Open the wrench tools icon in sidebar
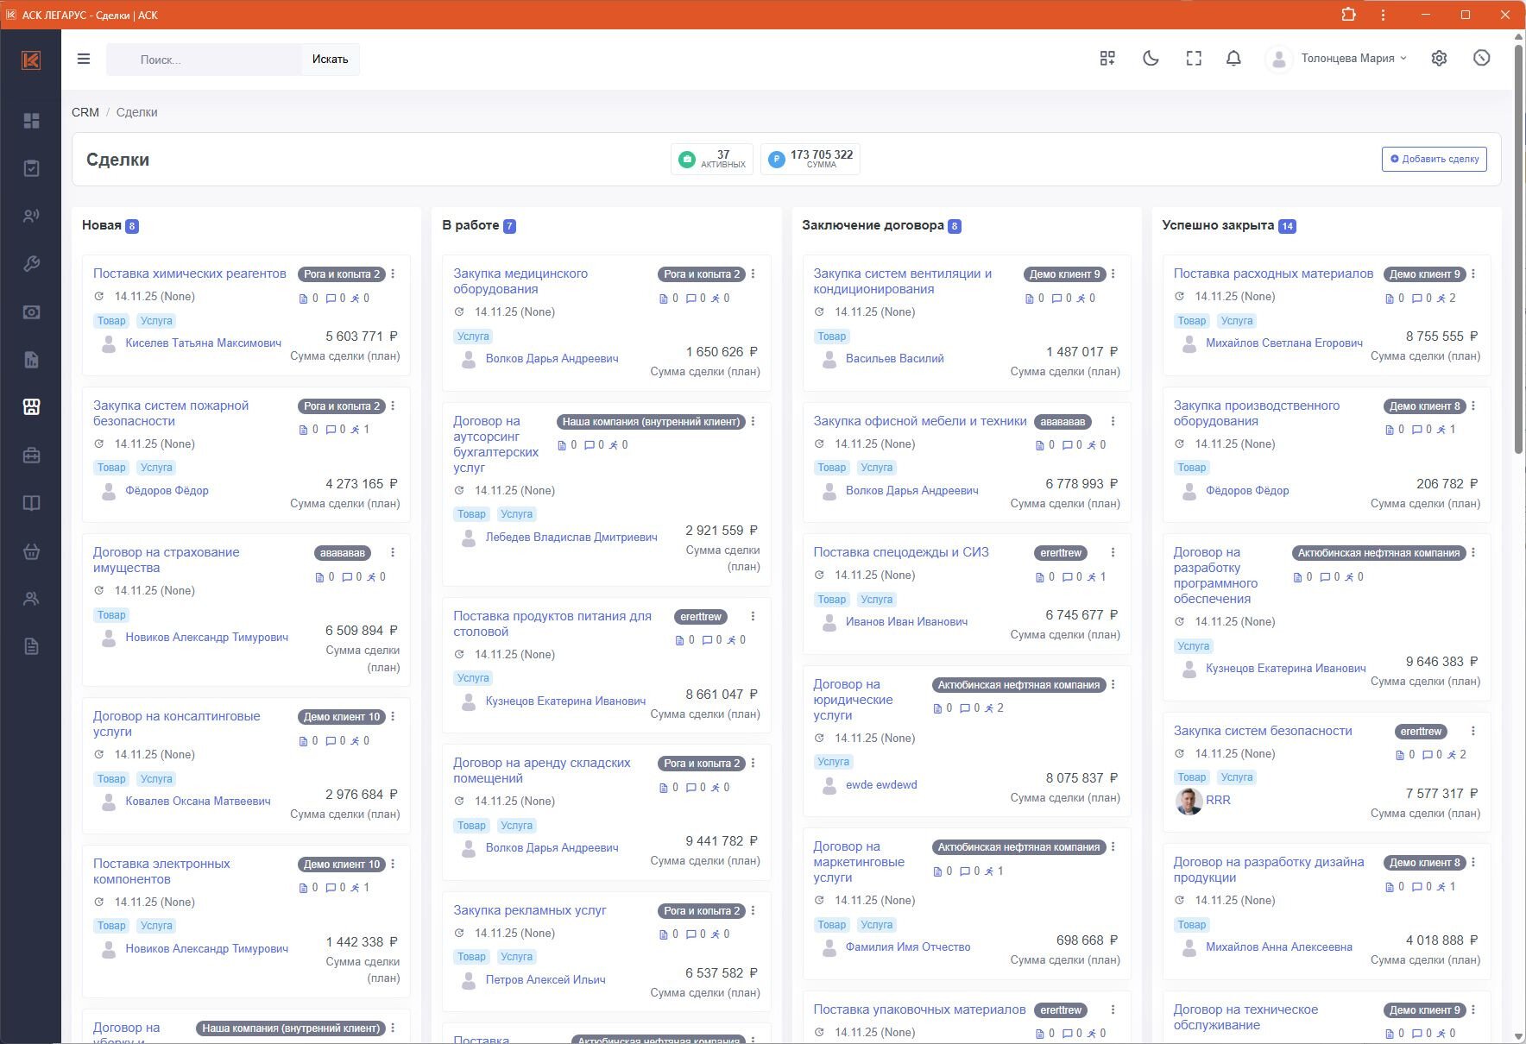 coord(32,264)
